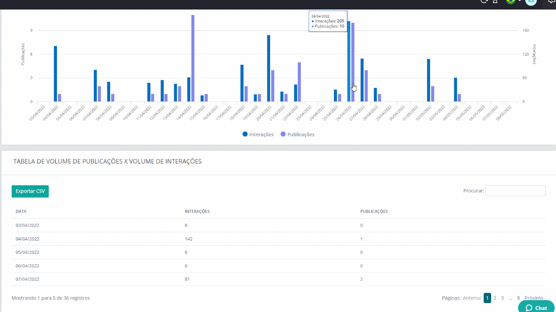Click the Brazil flag language icon
Image resolution: width=556 pixels, height=312 pixels.
point(510,1)
